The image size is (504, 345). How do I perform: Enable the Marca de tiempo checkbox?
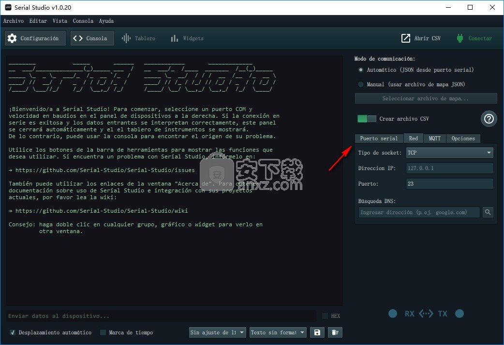(x=103, y=332)
